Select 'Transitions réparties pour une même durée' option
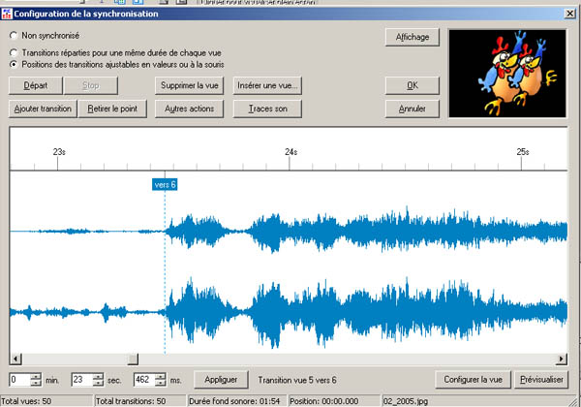Image resolution: width=581 pixels, height=407 pixels. pyautogui.click(x=14, y=52)
